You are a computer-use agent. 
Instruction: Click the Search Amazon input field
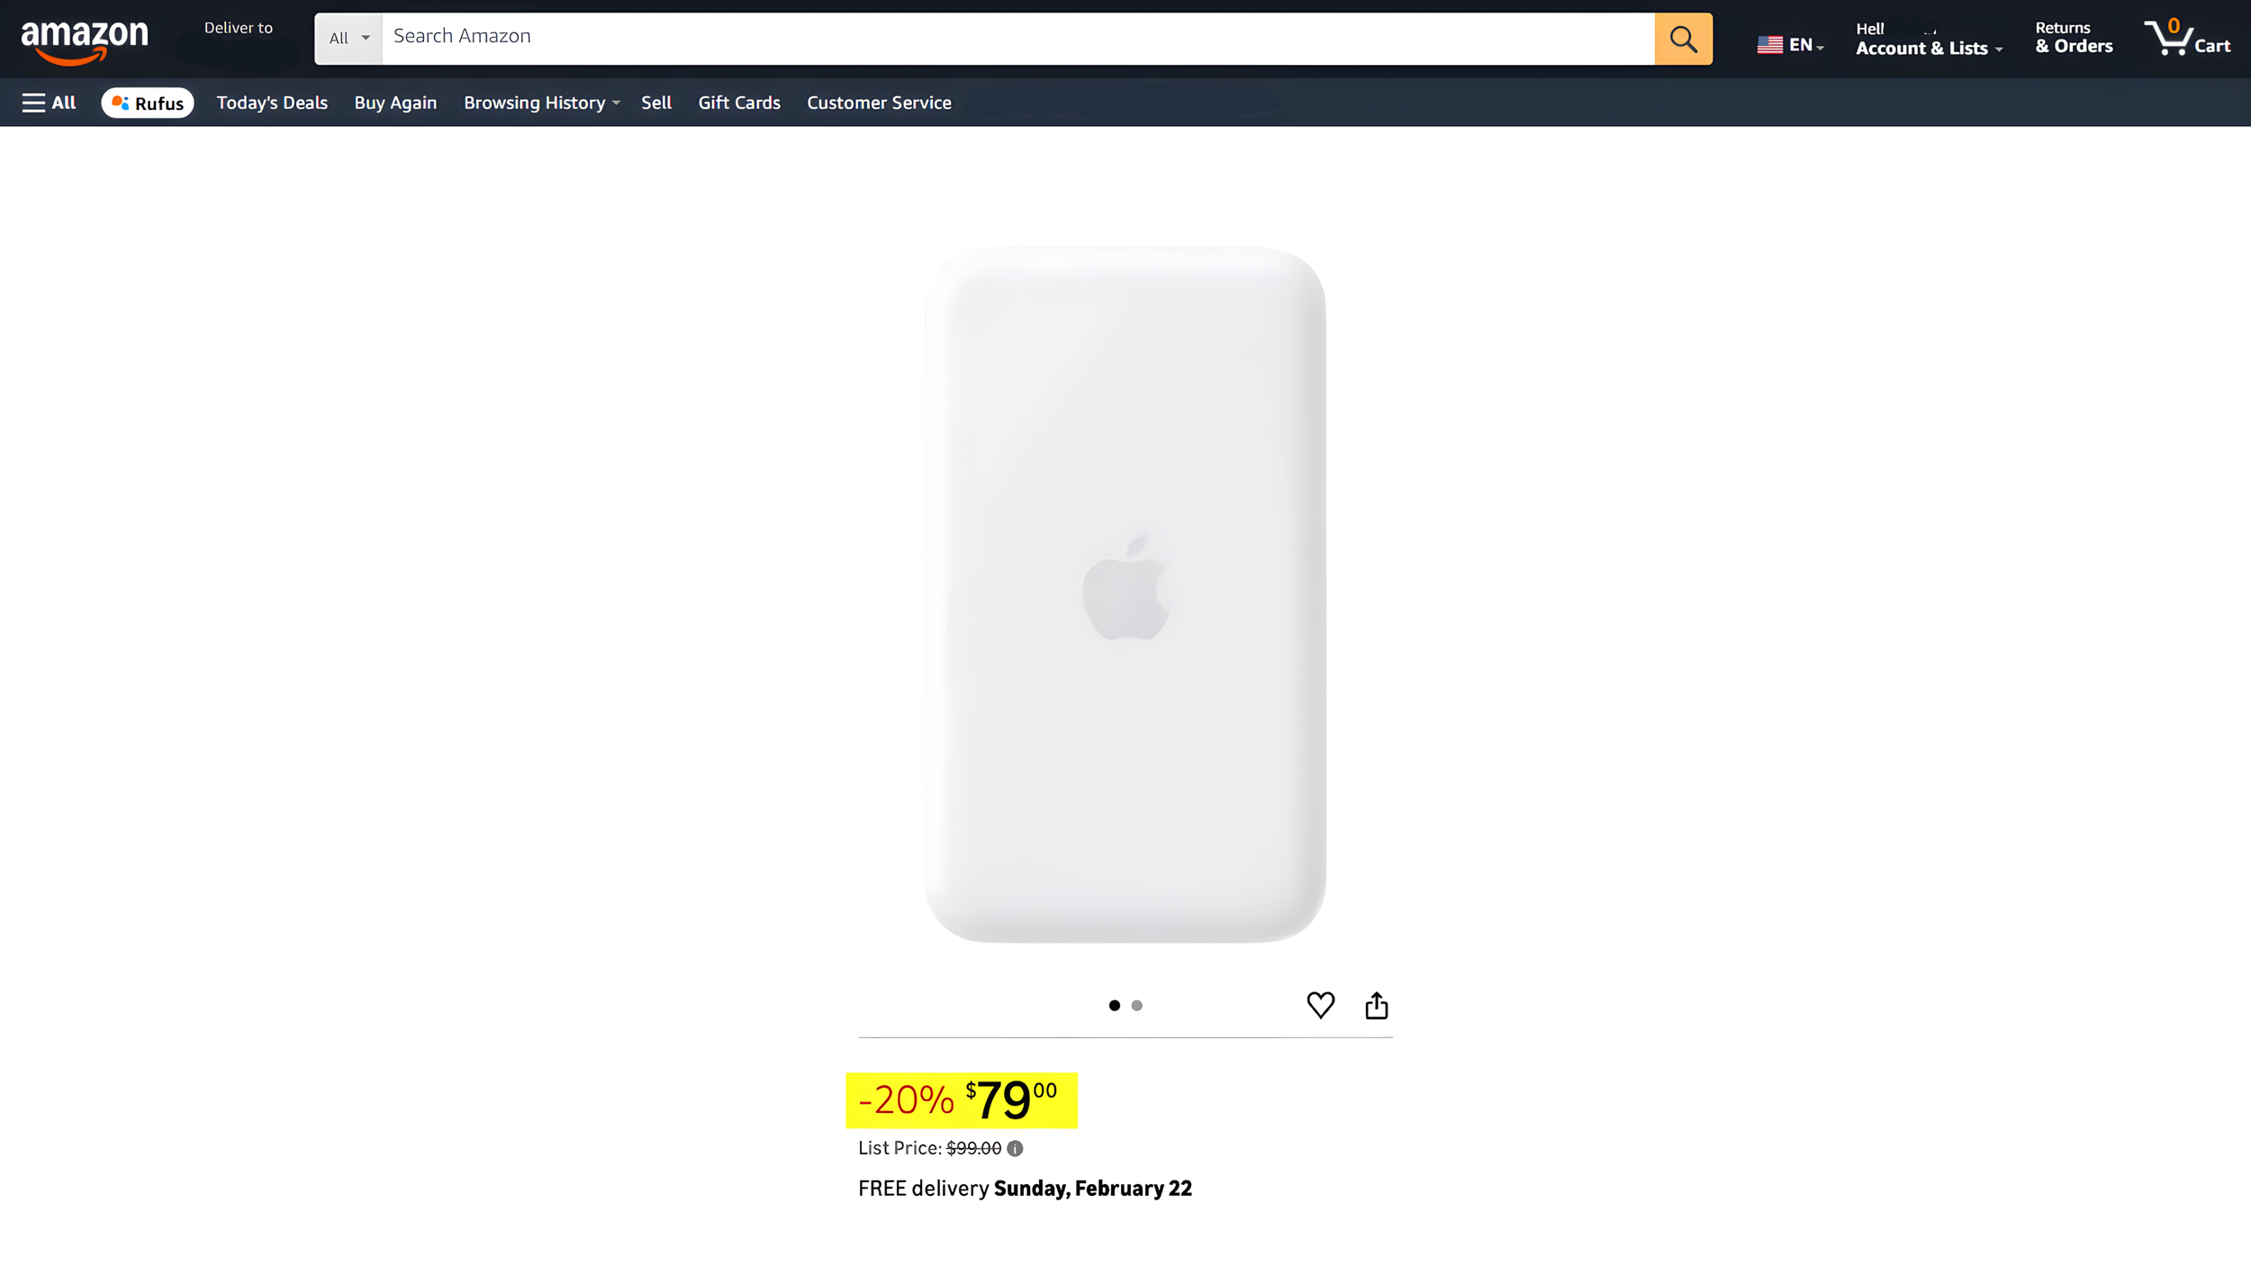[1017, 39]
